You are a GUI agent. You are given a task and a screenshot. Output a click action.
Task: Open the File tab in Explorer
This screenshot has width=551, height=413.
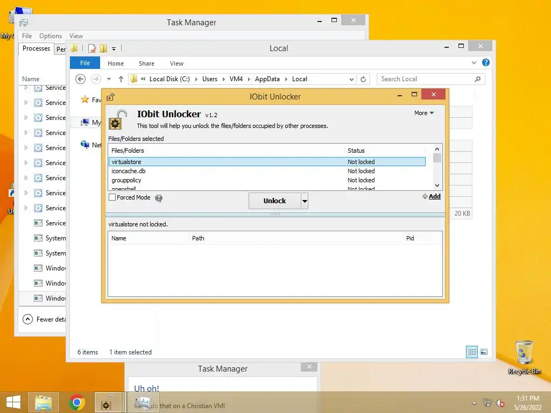[85, 63]
